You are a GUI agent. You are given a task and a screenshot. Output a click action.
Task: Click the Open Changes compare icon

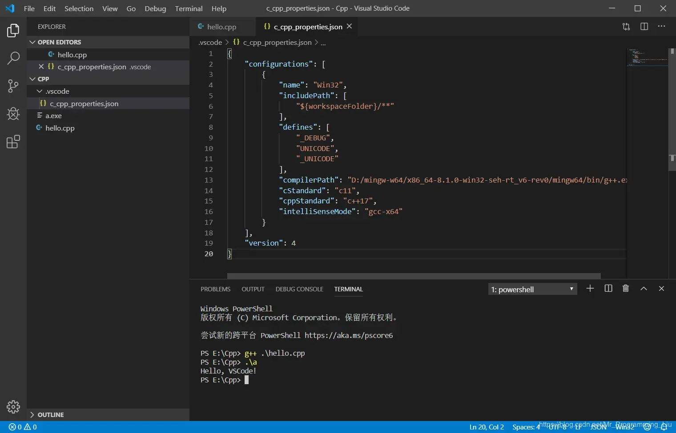pos(626,27)
